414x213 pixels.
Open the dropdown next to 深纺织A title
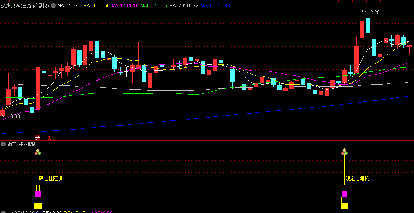click(x=53, y=6)
